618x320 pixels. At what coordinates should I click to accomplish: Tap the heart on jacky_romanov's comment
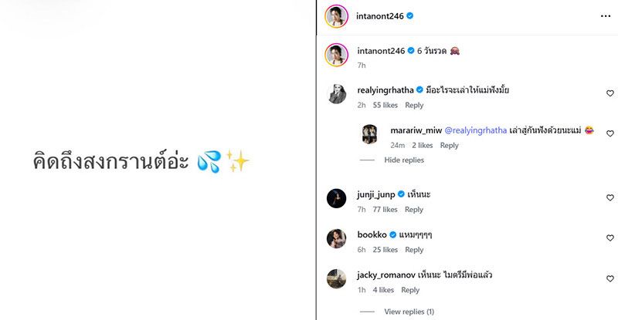pos(610,278)
